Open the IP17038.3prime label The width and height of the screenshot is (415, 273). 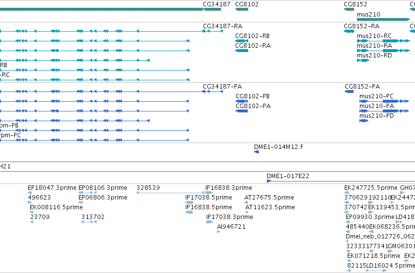click(x=230, y=217)
